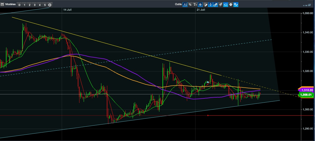Switch to template slot 3
This screenshot has height=141, width=315.
(x=34, y=5)
